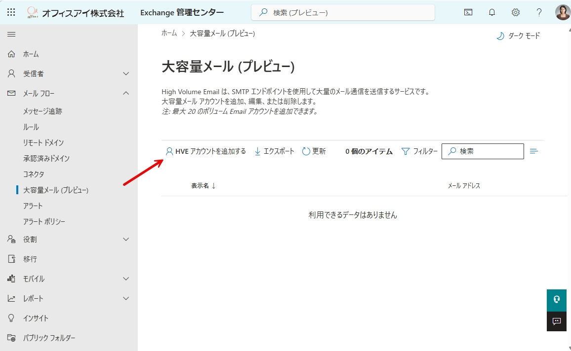Click the ホーム house icon in sidebar

coord(11,54)
